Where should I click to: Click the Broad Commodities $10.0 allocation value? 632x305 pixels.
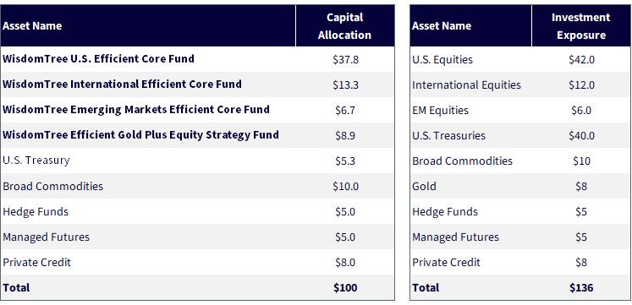(345, 187)
